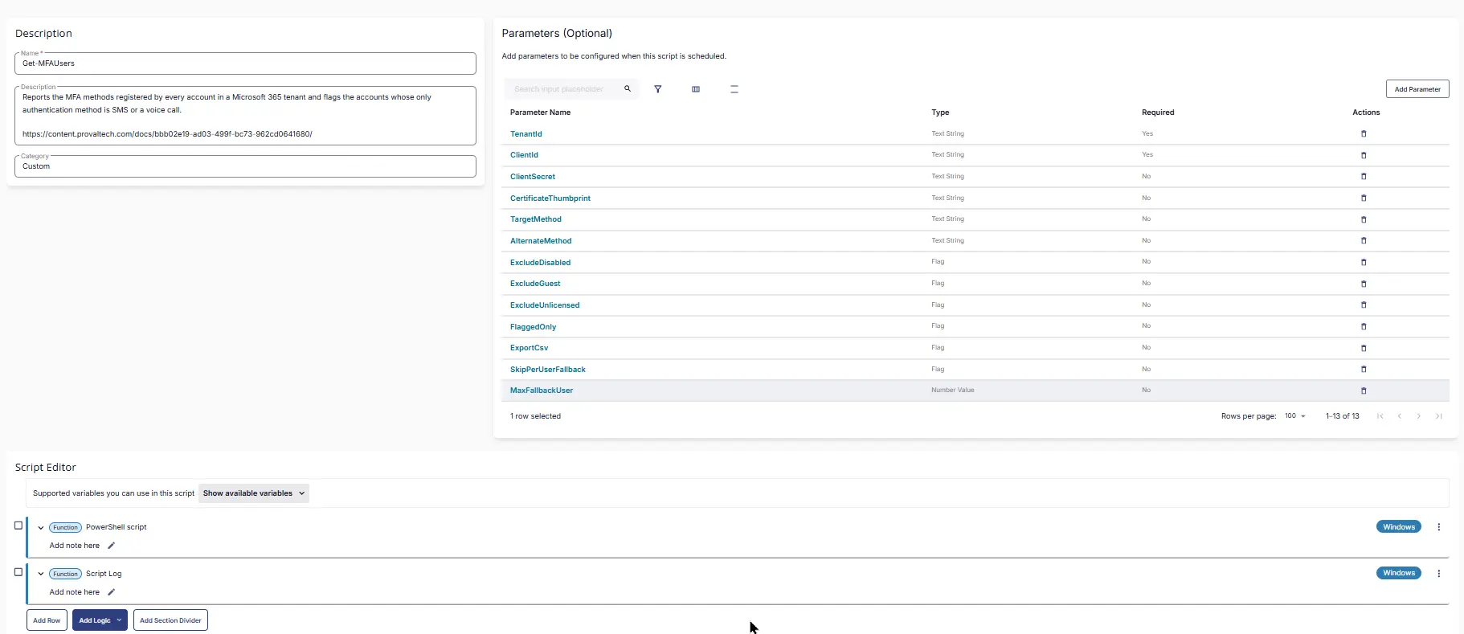The width and height of the screenshot is (1464, 634).
Task: Check the PowerShell script row checkbox
Action: click(x=18, y=526)
